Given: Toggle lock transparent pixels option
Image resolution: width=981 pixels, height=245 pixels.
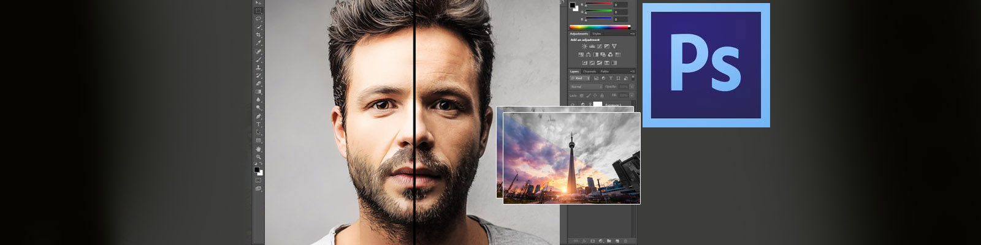Looking at the screenshot, I should [x=581, y=96].
